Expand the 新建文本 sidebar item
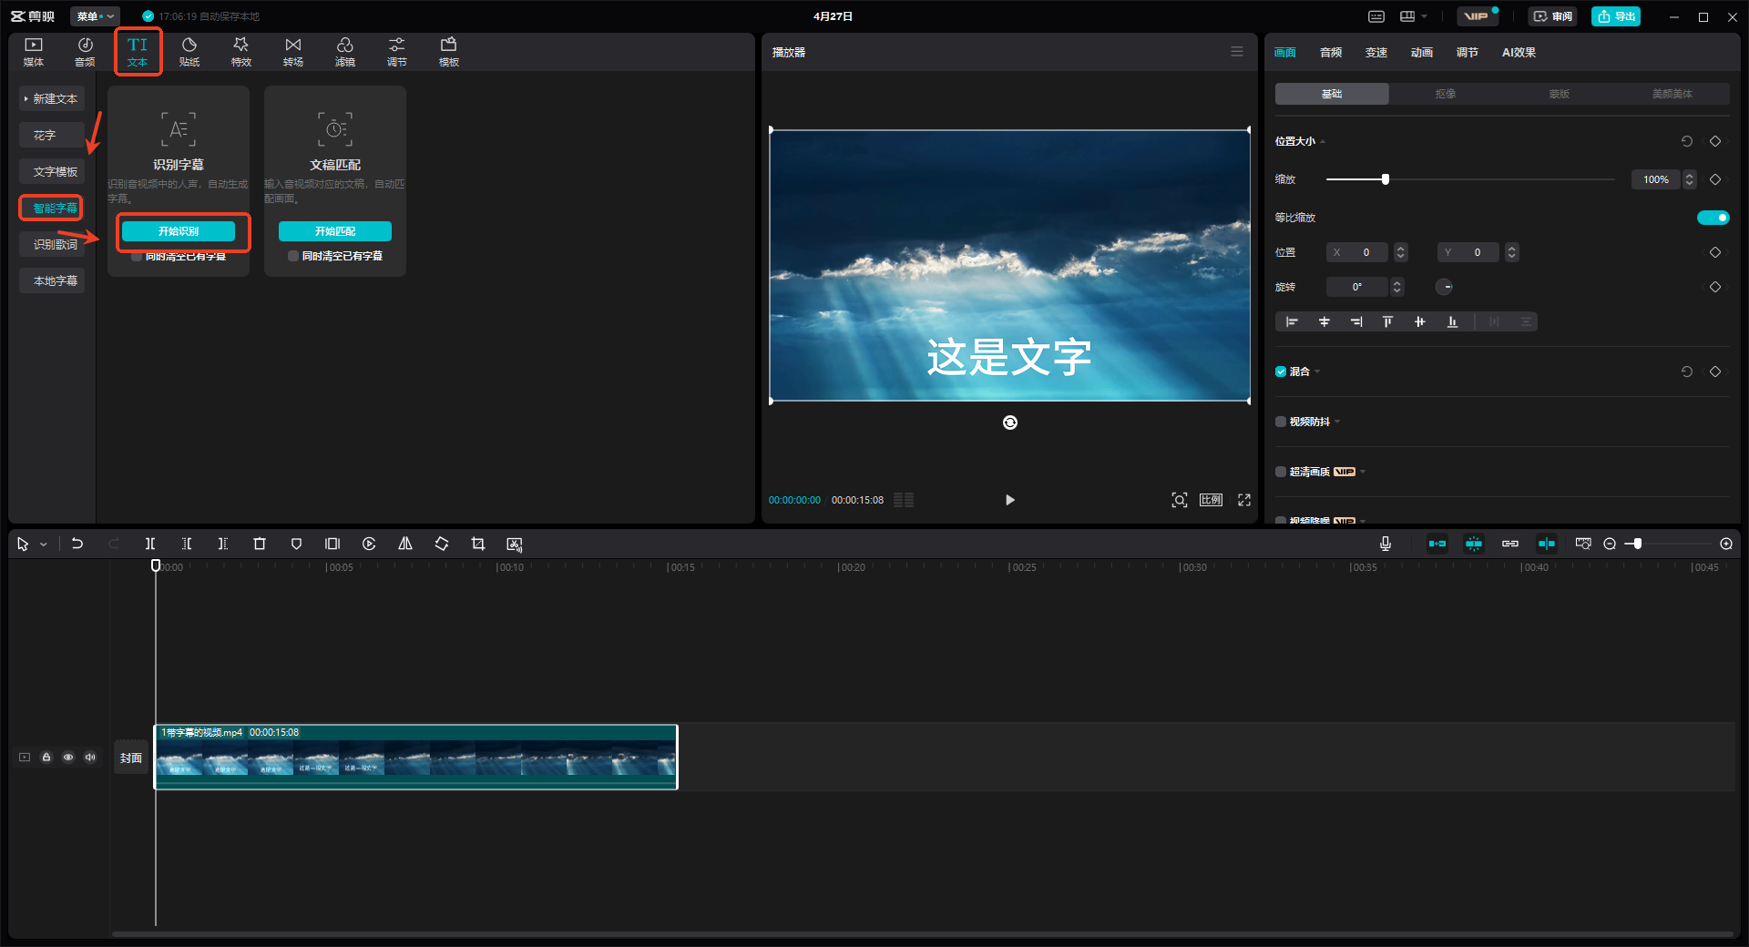The width and height of the screenshot is (1749, 947). (x=52, y=98)
